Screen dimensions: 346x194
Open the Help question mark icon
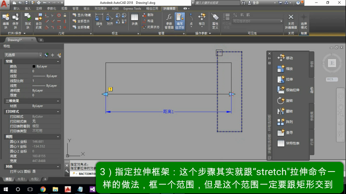pos(298,3)
